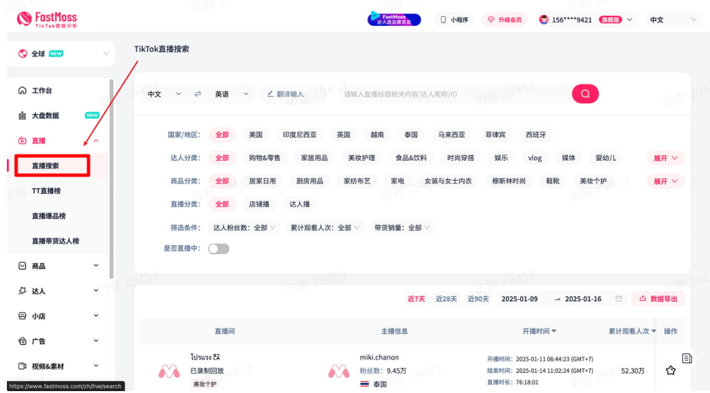The image size is (710, 393).
Task: Switch to 近28天 time range
Action: pos(446,299)
